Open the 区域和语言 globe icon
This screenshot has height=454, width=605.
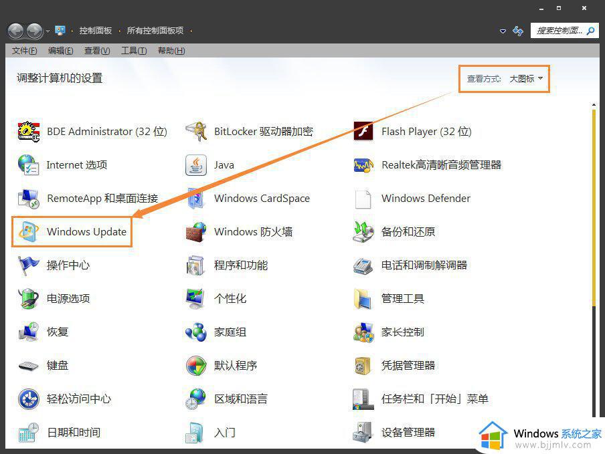coord(195,399)
